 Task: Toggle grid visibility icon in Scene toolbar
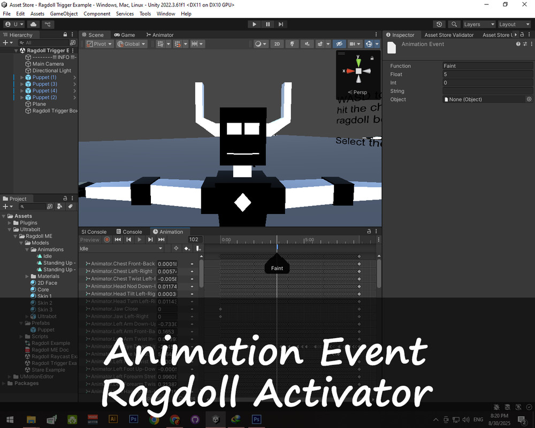click(160, 44)
